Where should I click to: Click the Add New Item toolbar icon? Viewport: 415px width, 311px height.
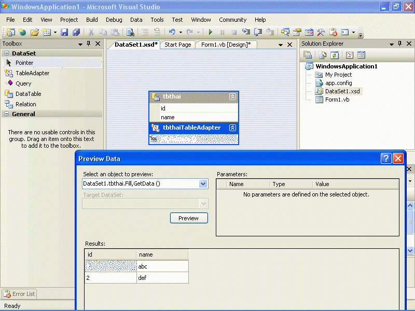coord(47,32)
